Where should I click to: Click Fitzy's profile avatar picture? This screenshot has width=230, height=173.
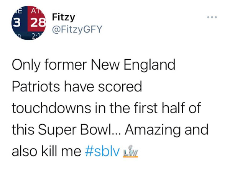(28, 23)
